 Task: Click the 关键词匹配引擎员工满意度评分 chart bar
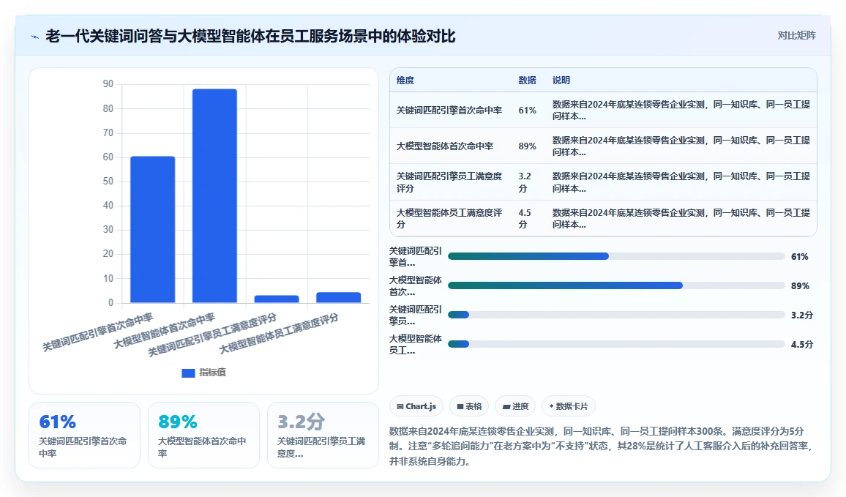tap(277, 299)
